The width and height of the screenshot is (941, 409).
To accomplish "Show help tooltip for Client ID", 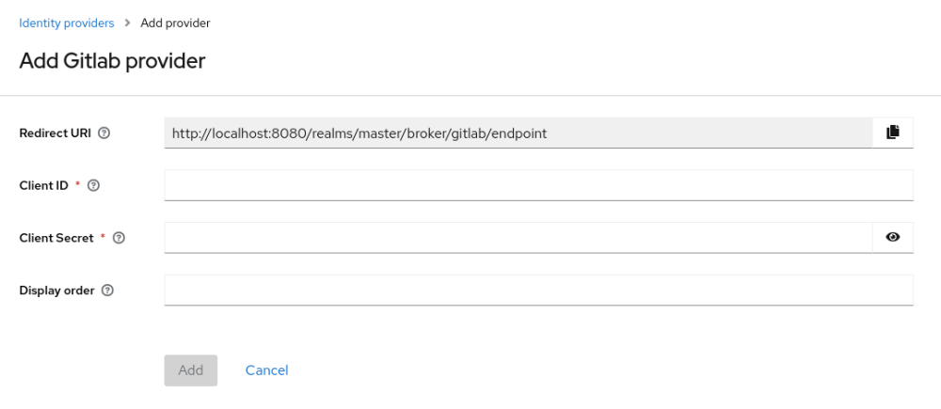I will [93, 186].
